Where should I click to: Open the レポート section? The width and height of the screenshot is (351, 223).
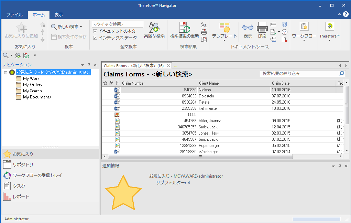(51, 197)
